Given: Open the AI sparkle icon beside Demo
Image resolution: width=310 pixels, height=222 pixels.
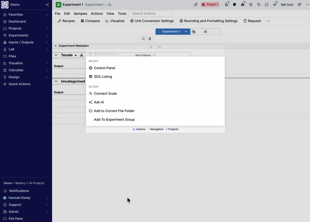Looking at the screenshot, I should 47,5.
